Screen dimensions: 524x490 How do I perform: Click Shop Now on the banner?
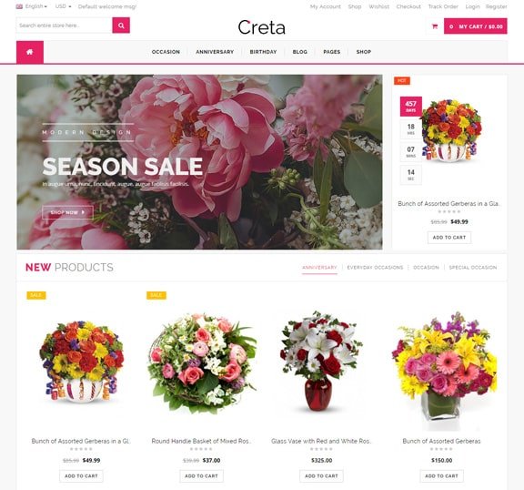tap(68, 212)
